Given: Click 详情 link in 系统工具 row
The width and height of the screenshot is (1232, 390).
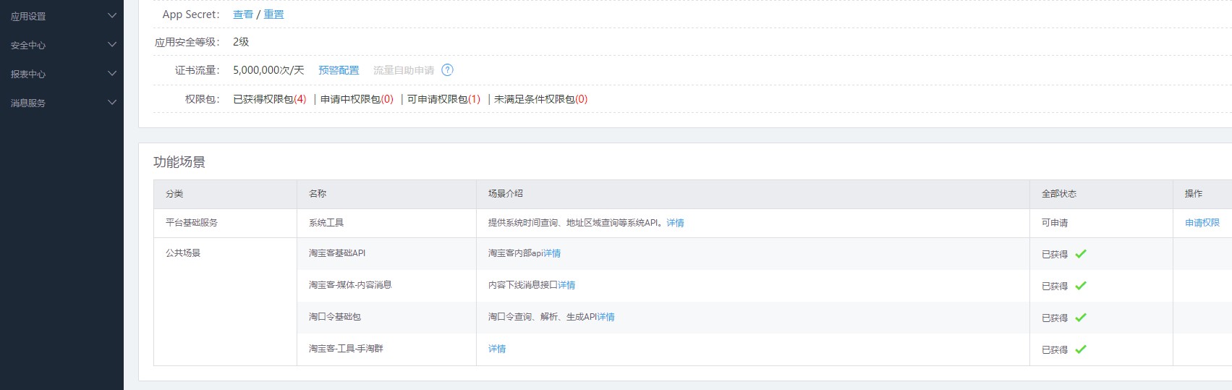Looking at the screenshot, I should tap(676, 223).
